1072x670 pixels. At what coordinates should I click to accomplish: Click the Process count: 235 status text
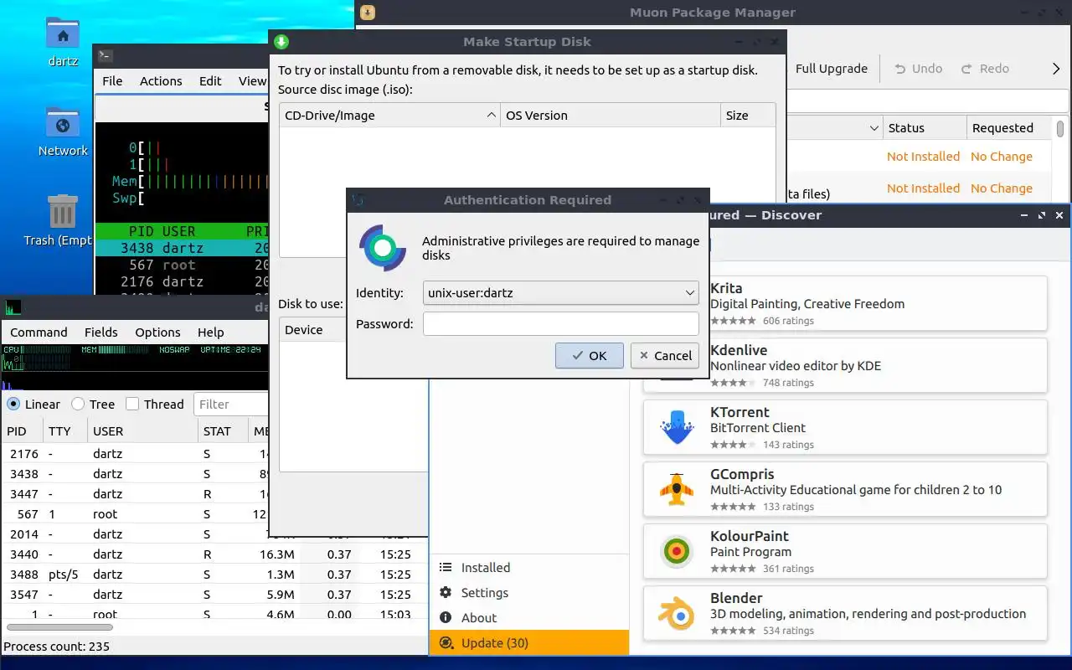pyautogui.click(x=56, y=646)
